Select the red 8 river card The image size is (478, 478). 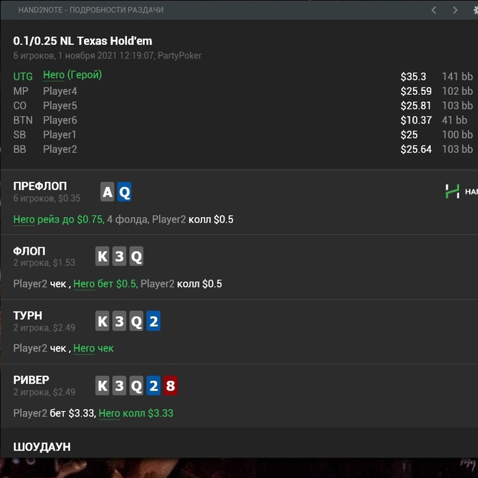(x=170, y=386)
